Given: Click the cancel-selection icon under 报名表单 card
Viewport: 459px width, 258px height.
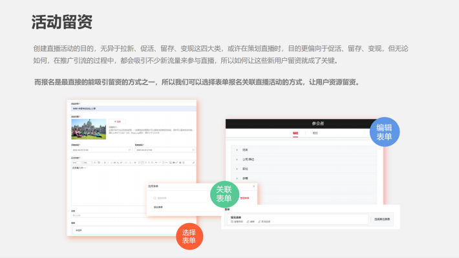Looking at the screenshot, I should [259, 222].
